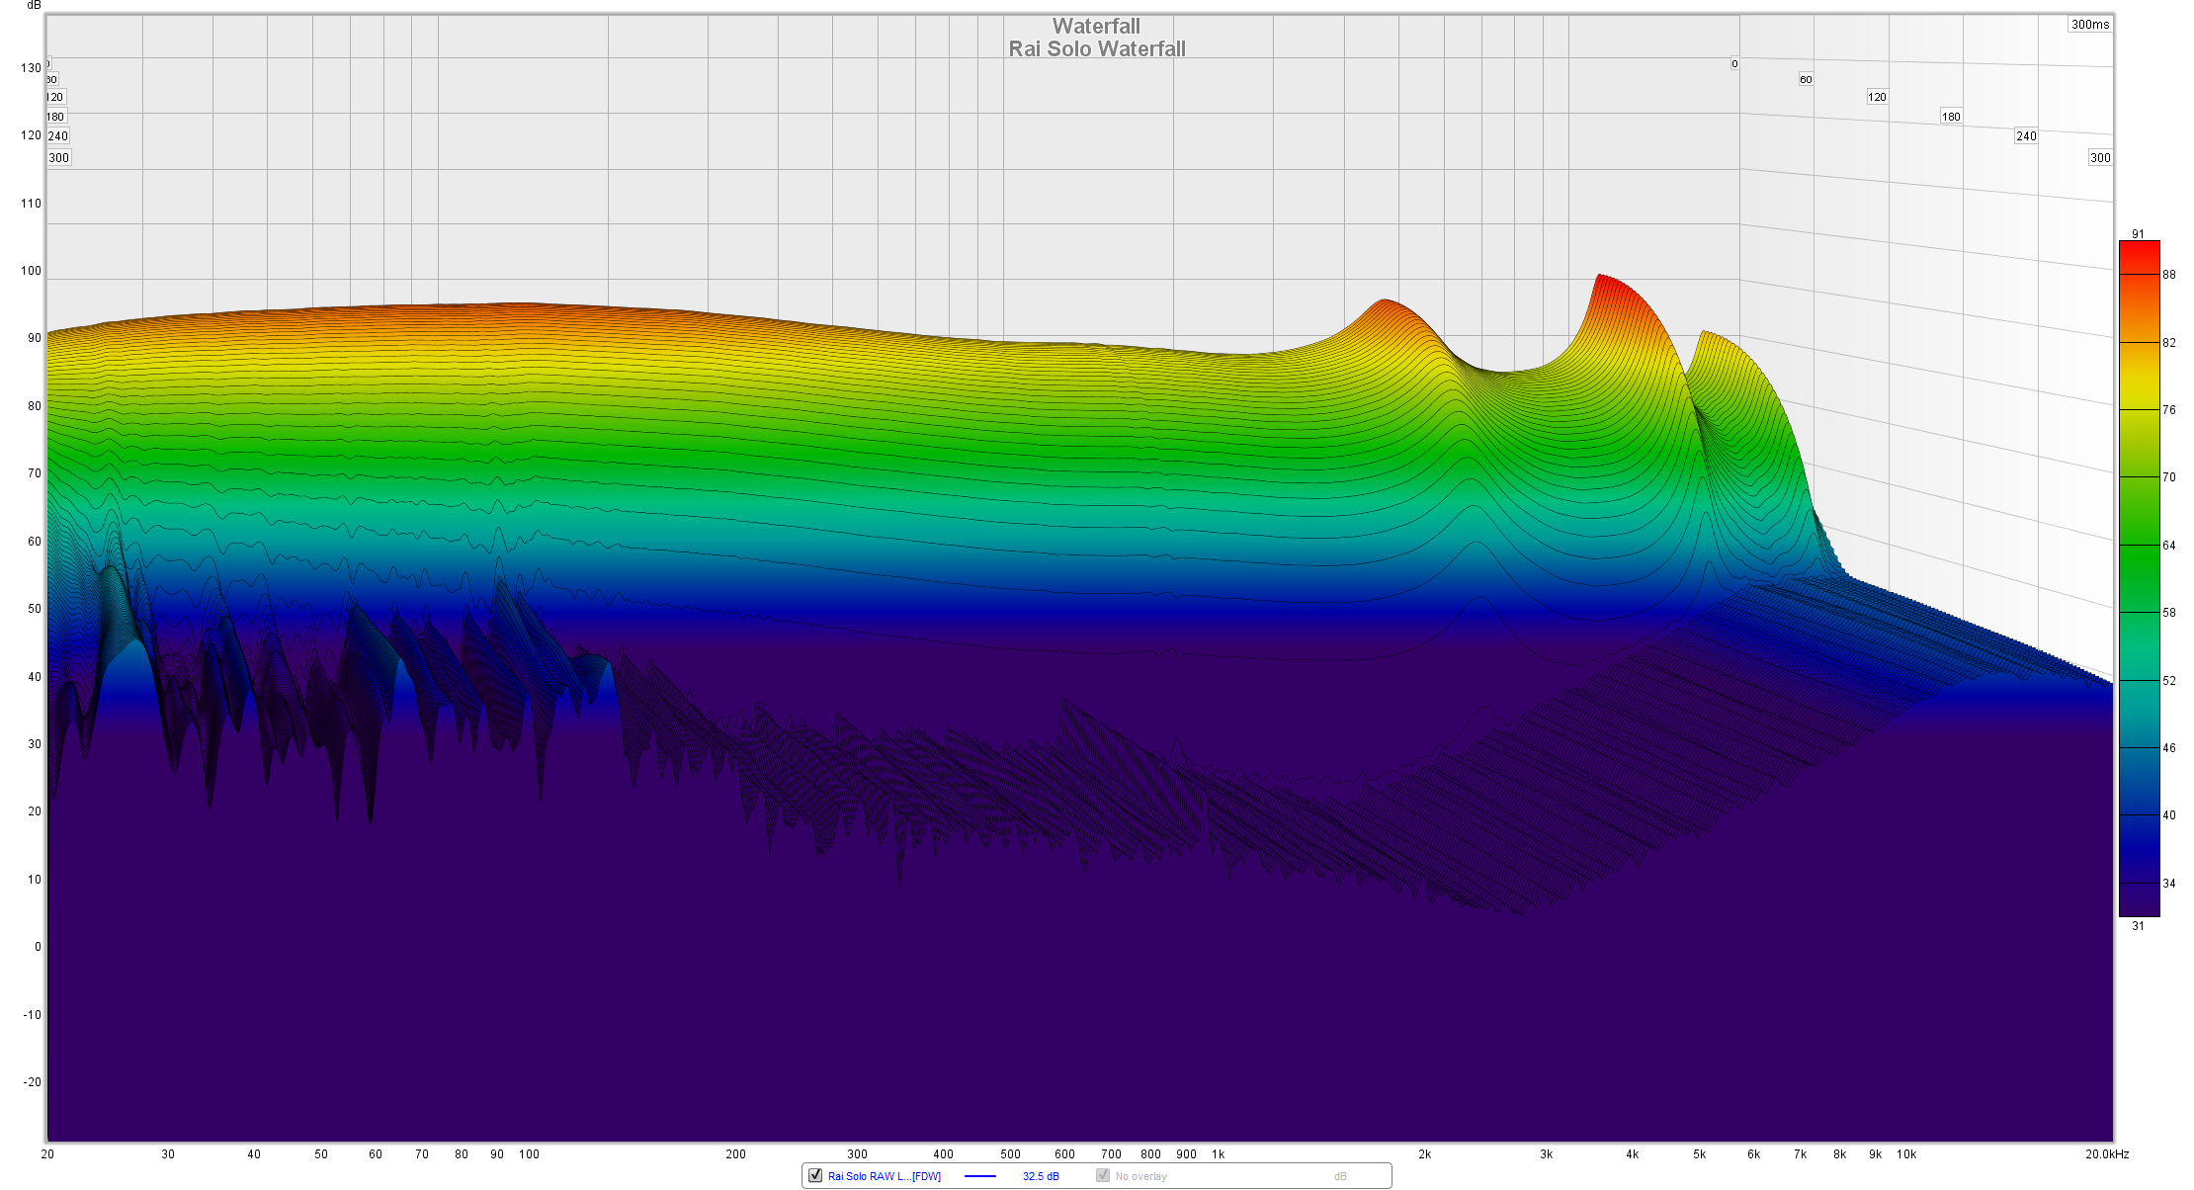
Task: Click the 31 value below colour scale
Action: point(2138,926)
